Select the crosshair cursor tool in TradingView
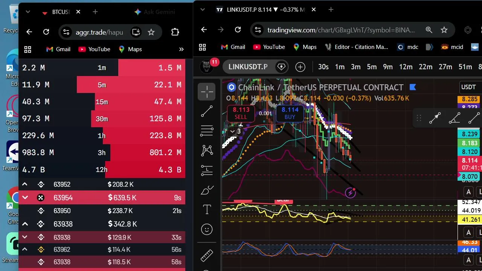The width and height of the screenshot is (482, 271). click(x=207, y=92)
